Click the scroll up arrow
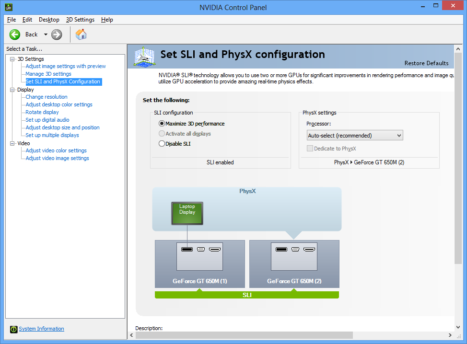Viewport: 467px width, 344px height. [x=458, y=49]
